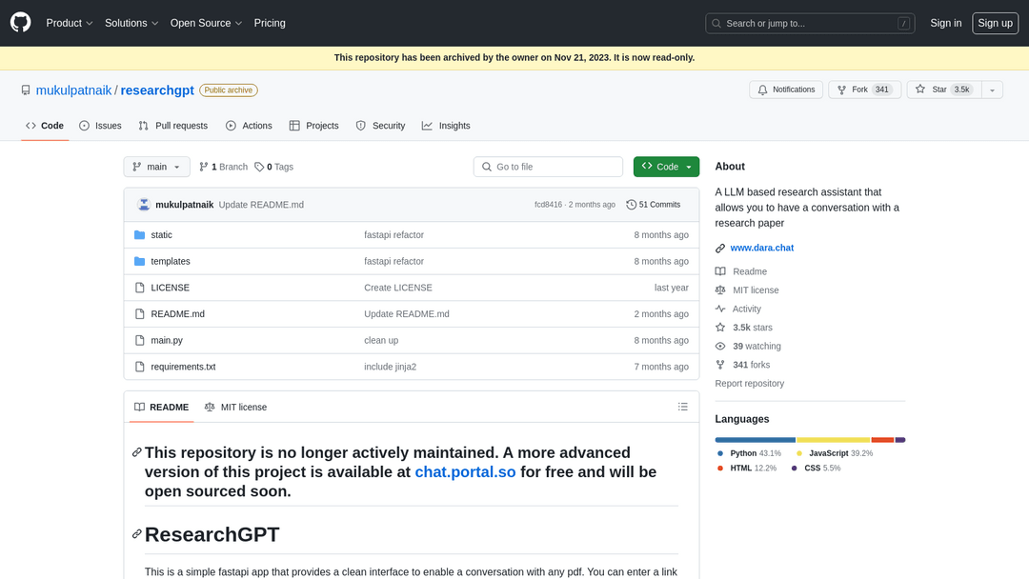This screenshot has height=579, width=1029.
Task: Open the Pull requests tab
Action: tap(172, 126)
